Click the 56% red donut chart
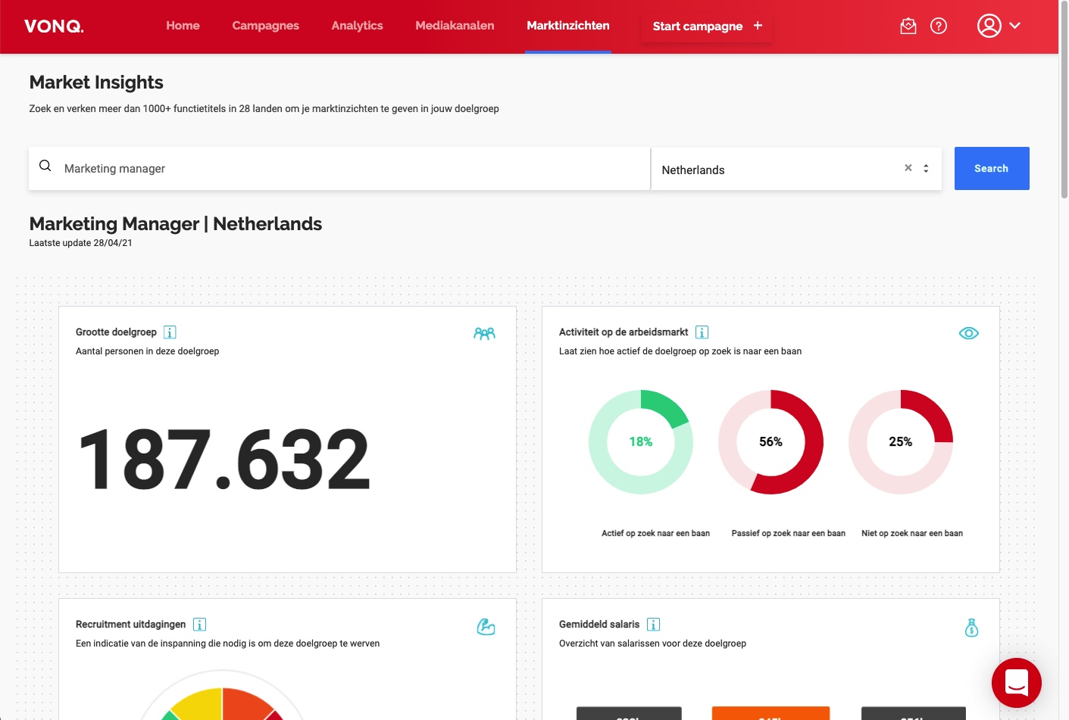The width and height of the screenshot is (1069, 720). (770, 442)
